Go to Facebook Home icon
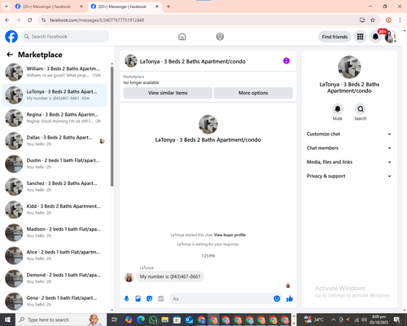 click(x=182, y=37)
